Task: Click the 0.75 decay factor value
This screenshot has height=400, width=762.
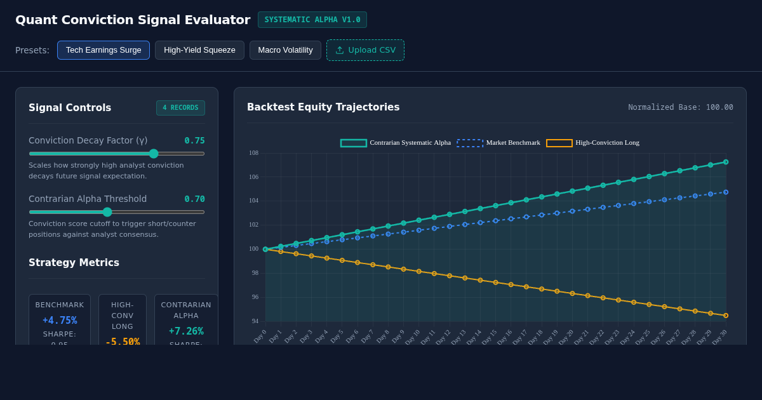Action: (194, 140)
